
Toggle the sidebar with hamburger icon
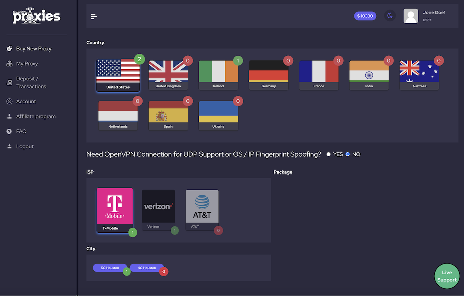tap(94, 16)
